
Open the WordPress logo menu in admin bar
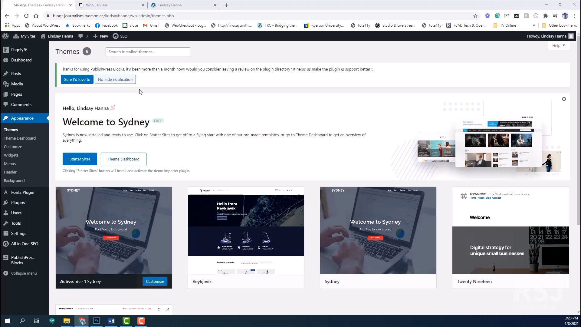[x=5, y=36]
